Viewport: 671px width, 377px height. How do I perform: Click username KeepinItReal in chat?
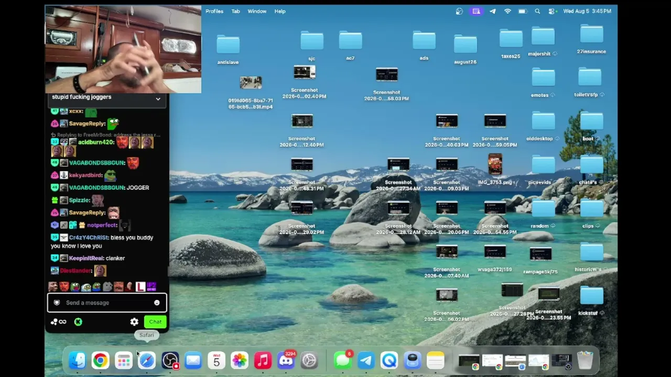[x=86, y=258]
